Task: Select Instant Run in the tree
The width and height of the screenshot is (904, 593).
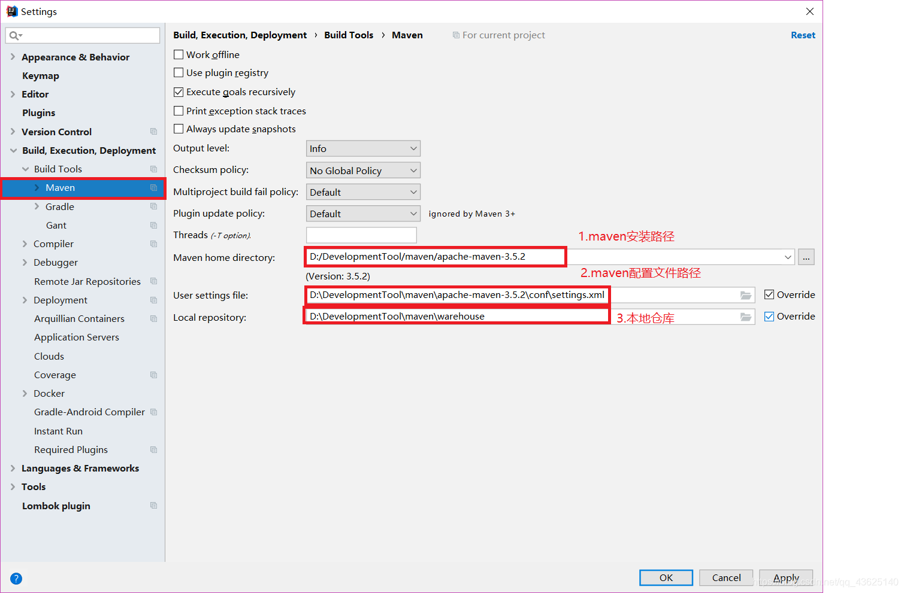Action: (x=58, y=431)
